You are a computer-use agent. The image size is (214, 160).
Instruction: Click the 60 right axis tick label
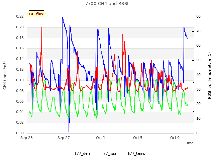click(198, 46)
